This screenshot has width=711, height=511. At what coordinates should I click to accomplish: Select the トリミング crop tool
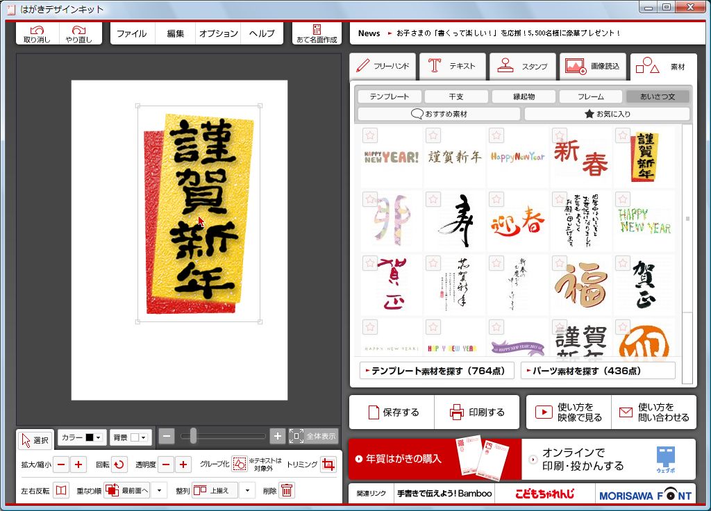[x=328, y=464]
